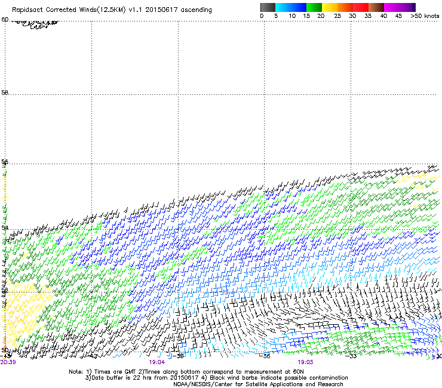Click the "54" latitude label on the left axis
The width and height of the screenshot is (442, 388).
click(x=5, y=227)
